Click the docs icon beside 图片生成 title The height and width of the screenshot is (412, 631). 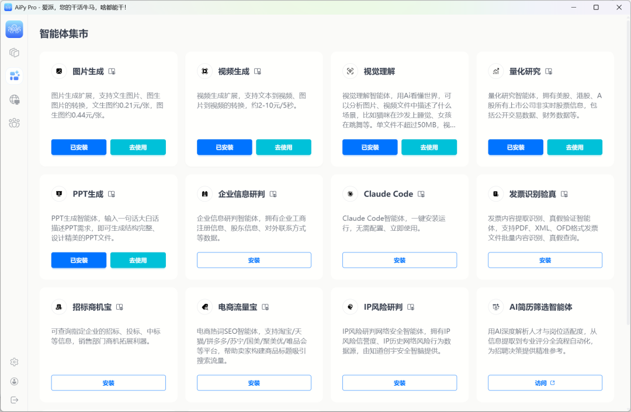coord(112,71)
